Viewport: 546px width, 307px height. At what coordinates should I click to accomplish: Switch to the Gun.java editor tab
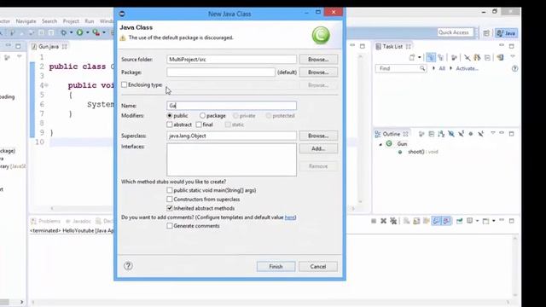tap(49, 47)
